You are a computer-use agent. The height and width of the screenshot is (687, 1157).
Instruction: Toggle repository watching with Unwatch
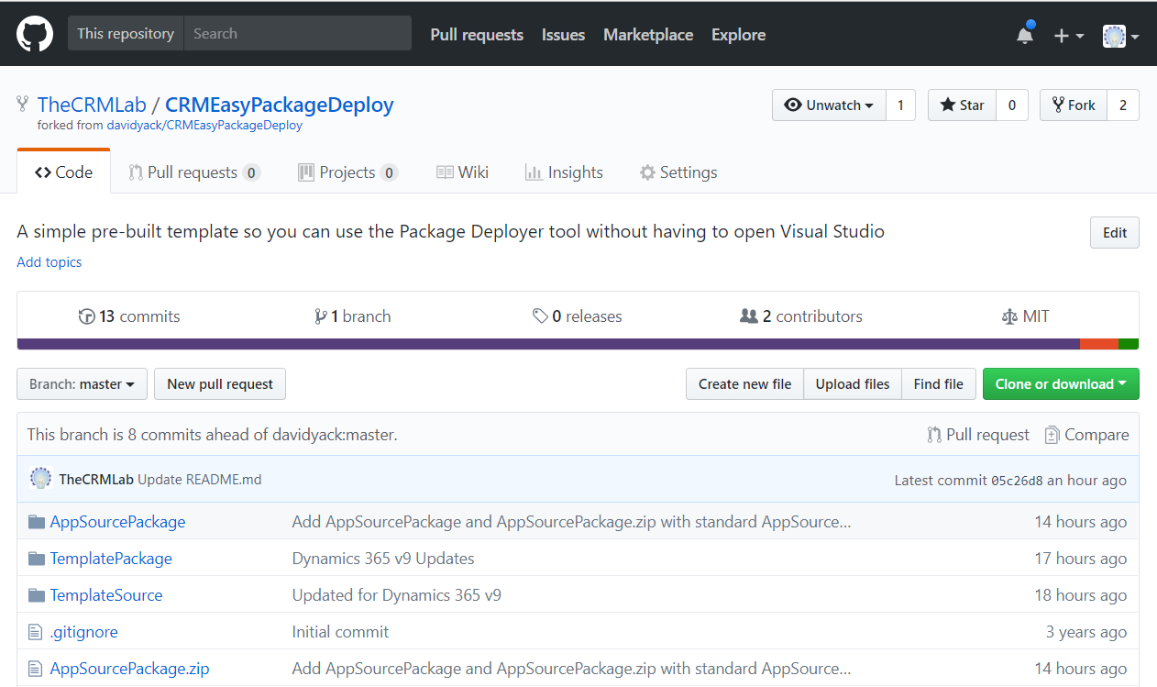point(828,105)
